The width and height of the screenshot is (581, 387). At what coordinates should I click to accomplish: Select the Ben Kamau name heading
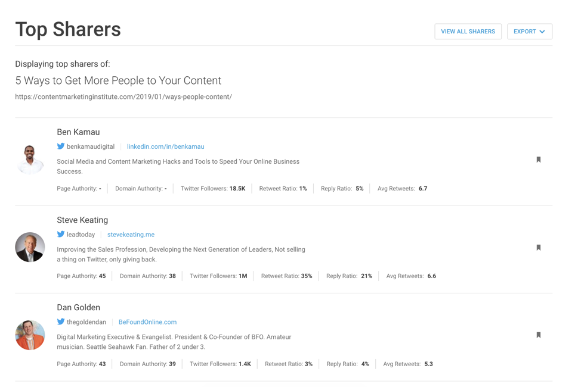pos(78,132)
